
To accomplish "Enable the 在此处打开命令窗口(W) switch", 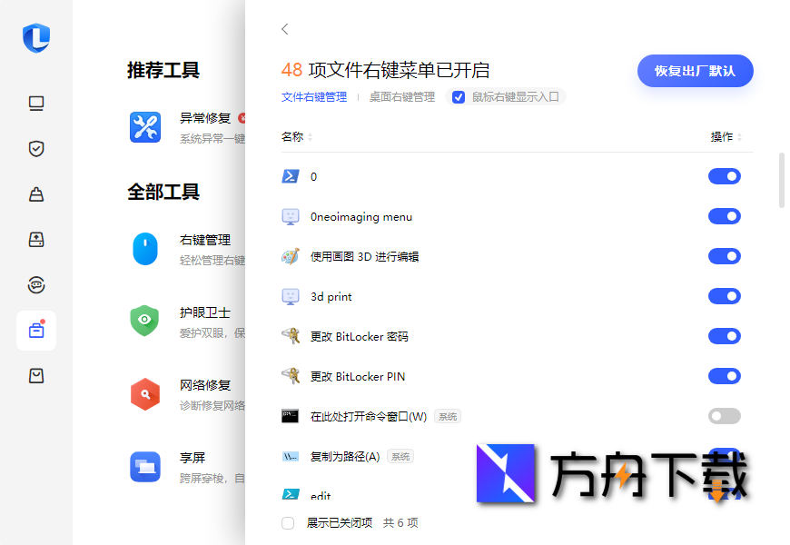I will (724, 416).
